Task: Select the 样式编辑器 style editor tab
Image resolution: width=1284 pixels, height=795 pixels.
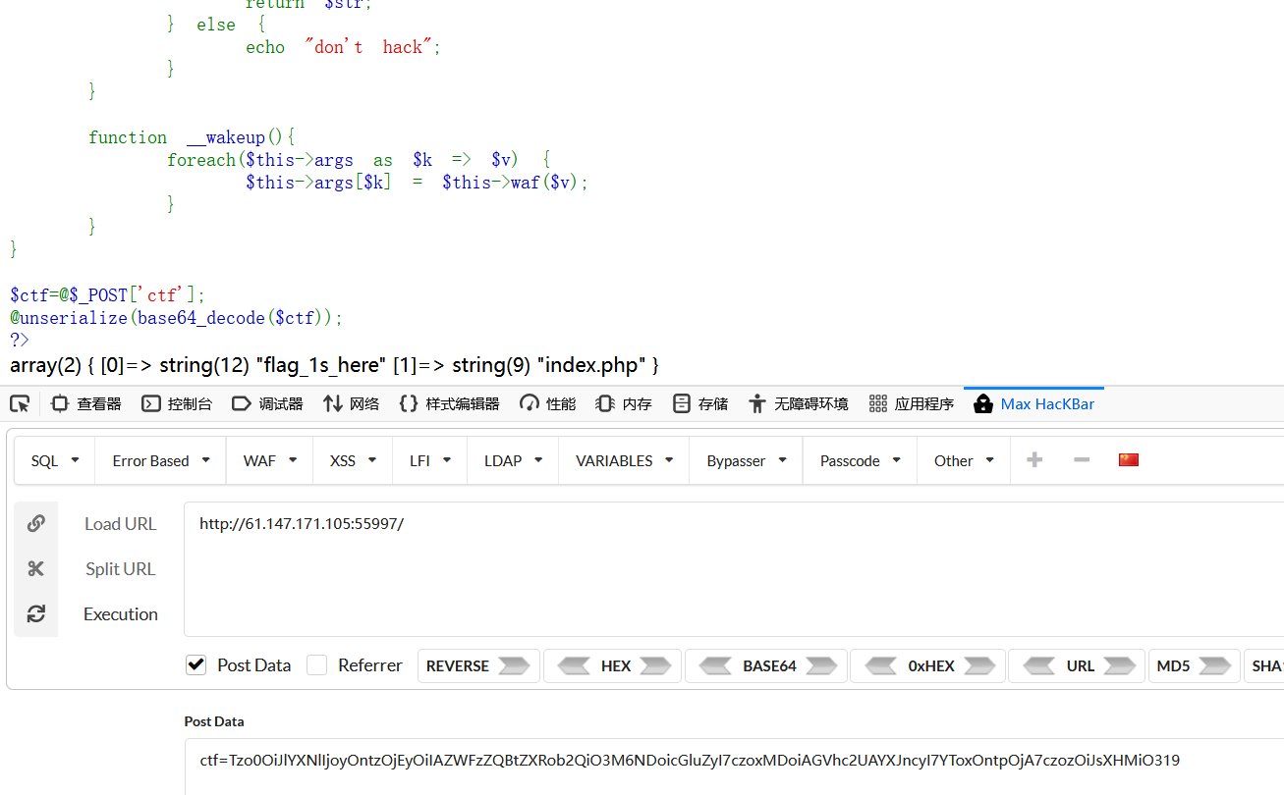Action: (x=449, y=403)
